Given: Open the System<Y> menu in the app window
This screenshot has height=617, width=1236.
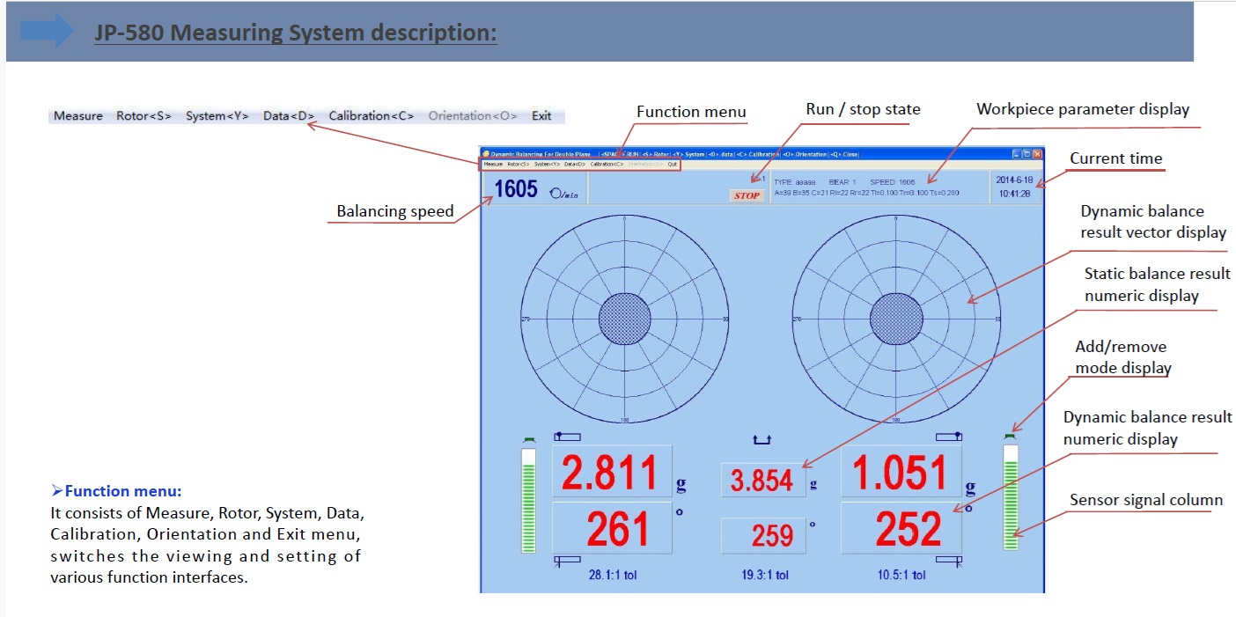Looking at the screenshot, I should [547, 164].
